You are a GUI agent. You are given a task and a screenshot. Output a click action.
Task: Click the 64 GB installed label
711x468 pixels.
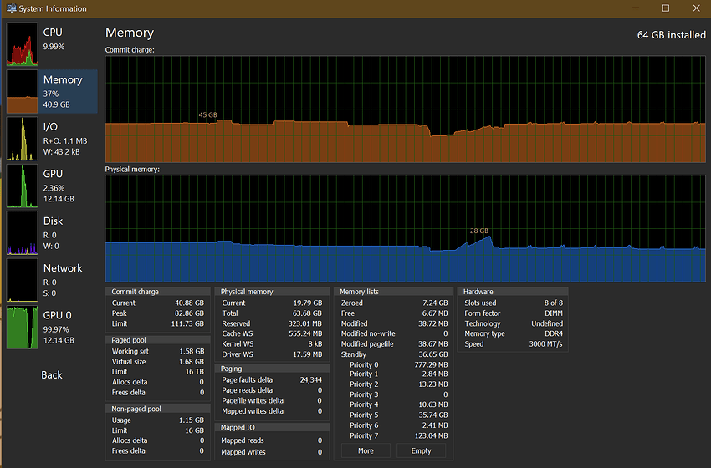click(x=671, y=35)
